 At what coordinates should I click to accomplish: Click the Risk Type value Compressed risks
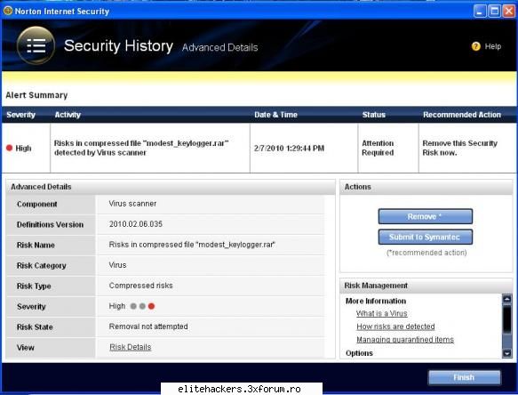click(x=140, y=286)
